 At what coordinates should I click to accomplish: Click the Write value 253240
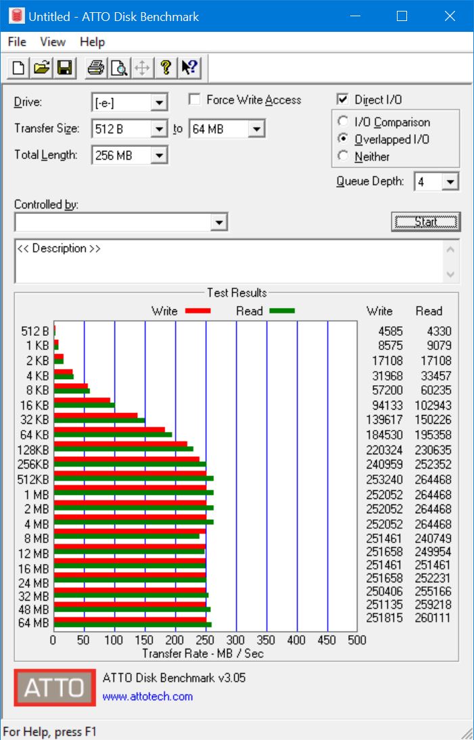385,479
